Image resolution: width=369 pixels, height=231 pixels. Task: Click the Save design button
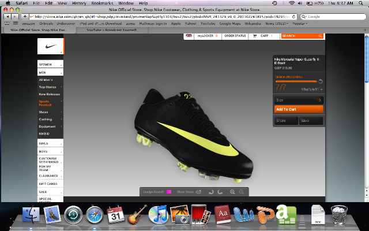click(311, 121)
